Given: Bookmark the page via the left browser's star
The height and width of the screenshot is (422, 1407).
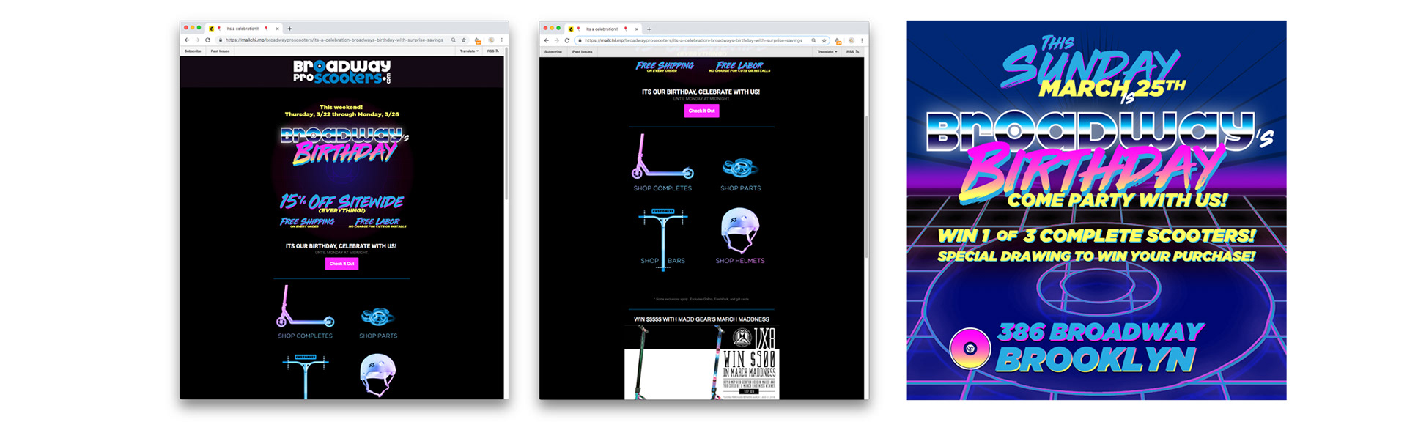Looking at the screenshot, I should pos(464,40).
